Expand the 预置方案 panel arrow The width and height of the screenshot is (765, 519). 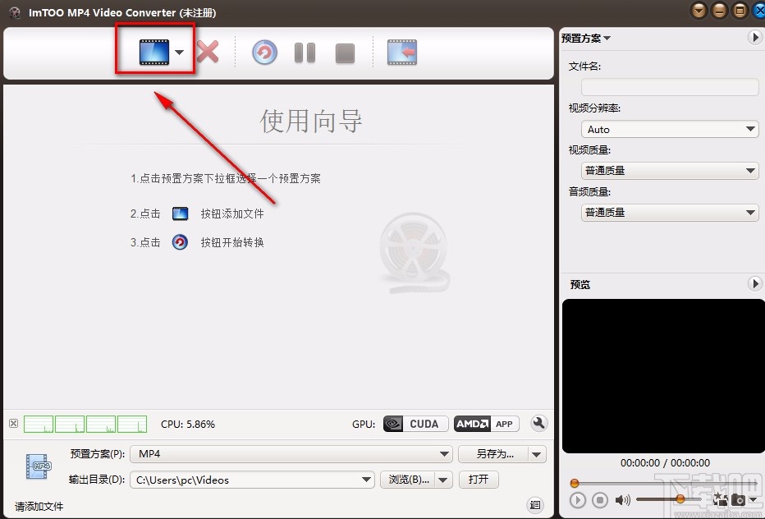754,37
